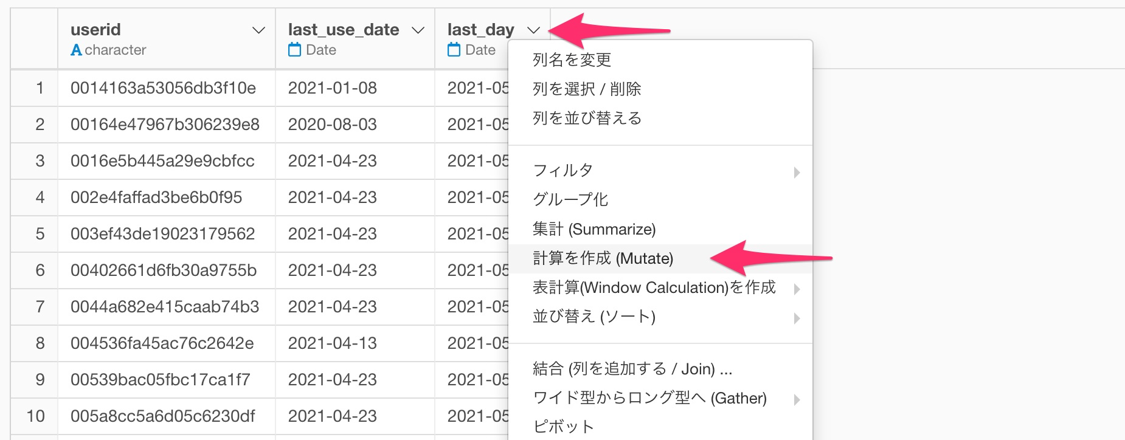1125x440 pixels.
Task: Select 計算を作成 (Mutate) menu item
Action: point(660,258)
